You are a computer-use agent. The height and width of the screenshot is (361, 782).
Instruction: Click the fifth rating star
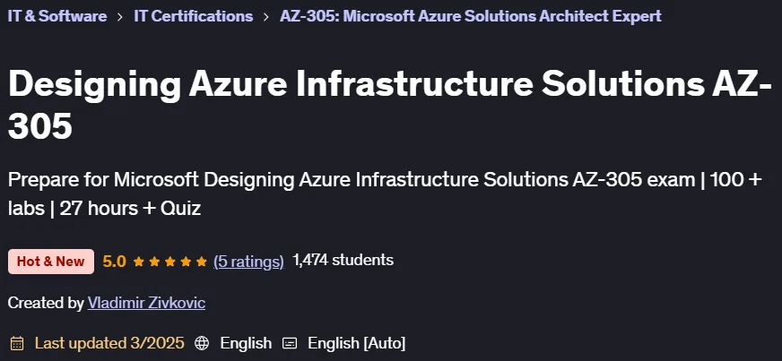202,262
